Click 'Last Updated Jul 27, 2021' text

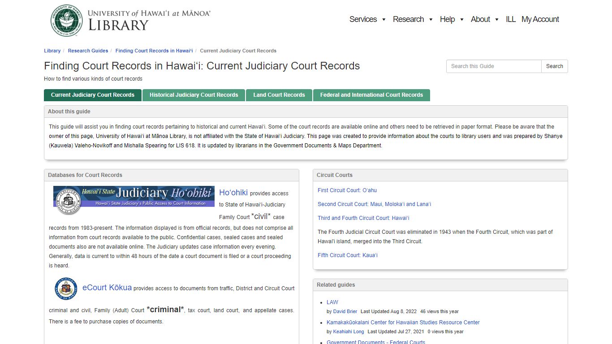pos(396,332)
